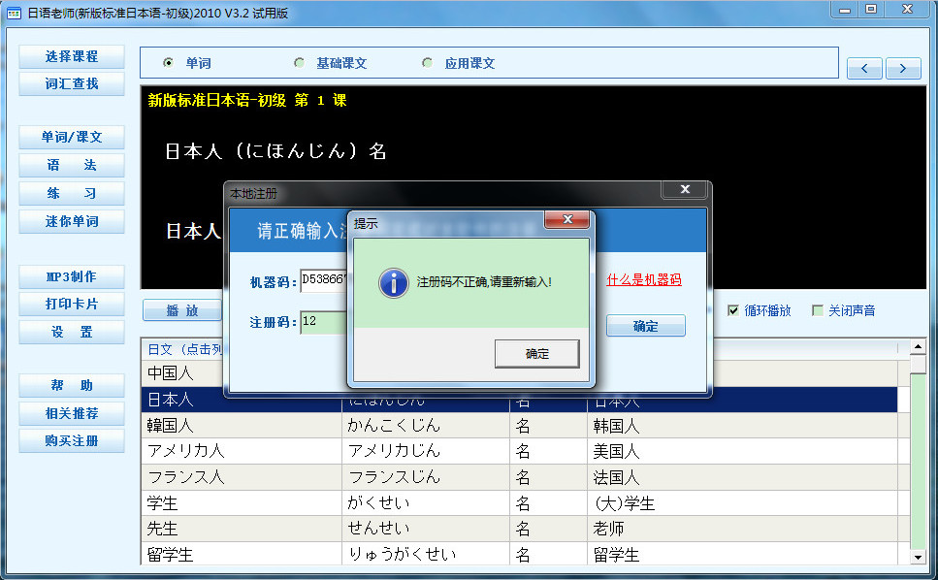The width and height of the screenshot is (938, 580).
Task: Click 确定 in the 本地注册 dialog
Action: coord(646,326)
